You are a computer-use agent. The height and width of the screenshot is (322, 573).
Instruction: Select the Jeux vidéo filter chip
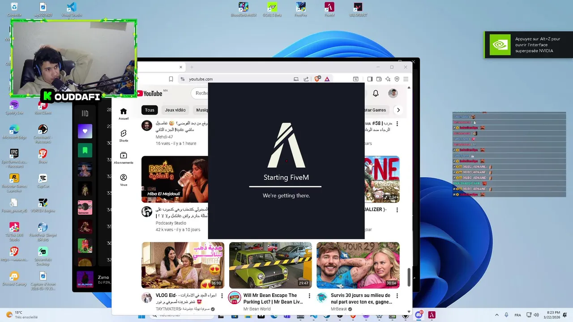click(175, 110)
